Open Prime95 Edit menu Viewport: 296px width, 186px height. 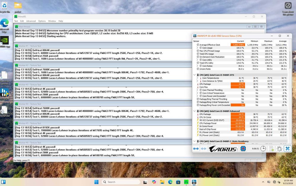[x=22, y=21]
